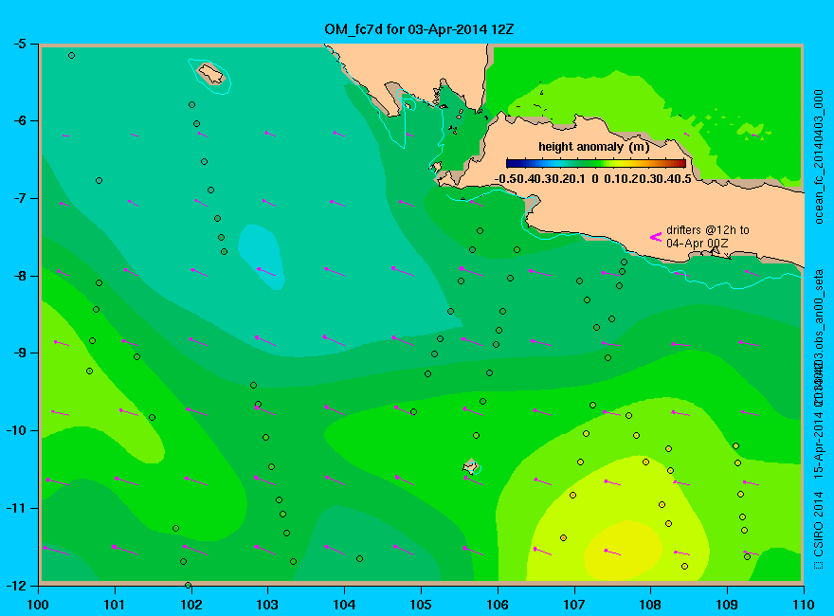
Task: Click the tiny island near longitude 105.6, latitude -10.5
Action: pos(470,466)
